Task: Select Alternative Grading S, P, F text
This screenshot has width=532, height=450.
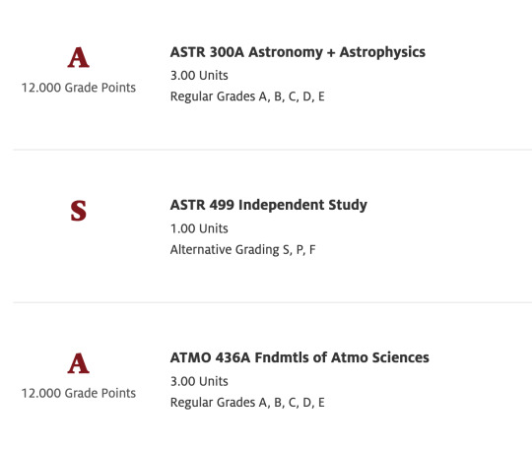Action: [x=243, y=250]
